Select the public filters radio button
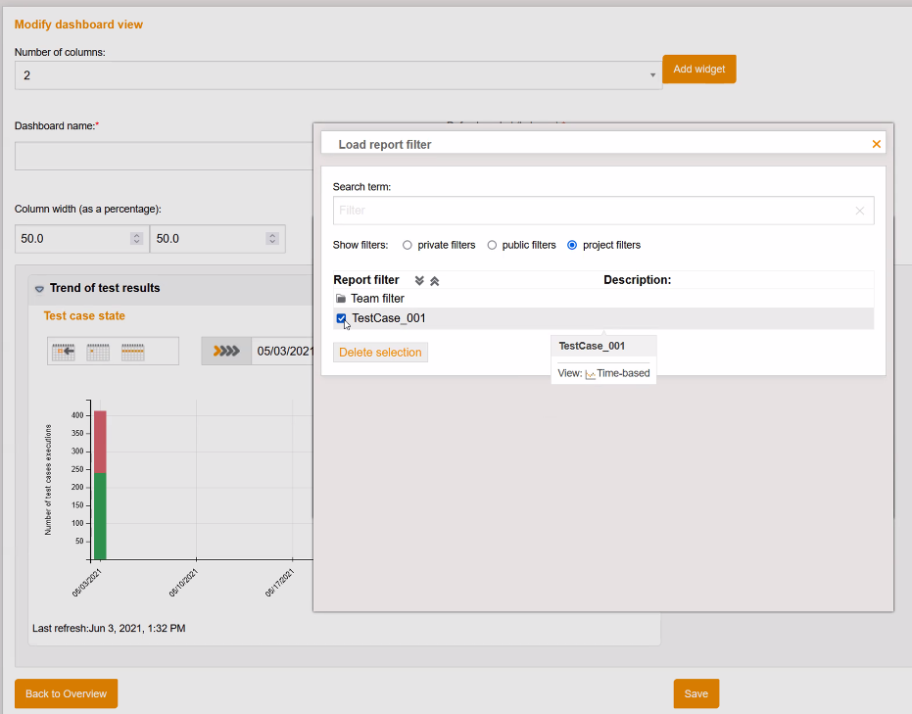 coord(492,245)
